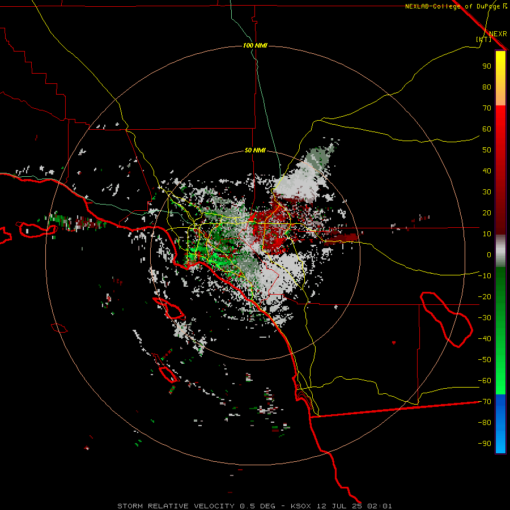Click the -10 knot value on color scale
This screenshot has width=510, height=510.
tap(484, 276)
